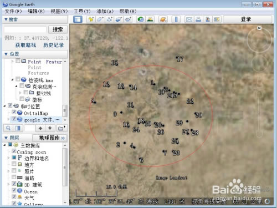This screenshot has height=208, width=277.
Task: Open historical imagery clock icon
Action: coord(141,19)
